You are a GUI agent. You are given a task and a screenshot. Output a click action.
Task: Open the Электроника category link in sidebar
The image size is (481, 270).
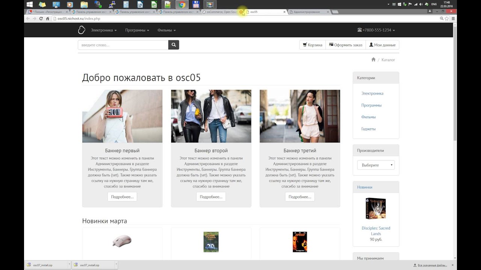tap(372, 93)
